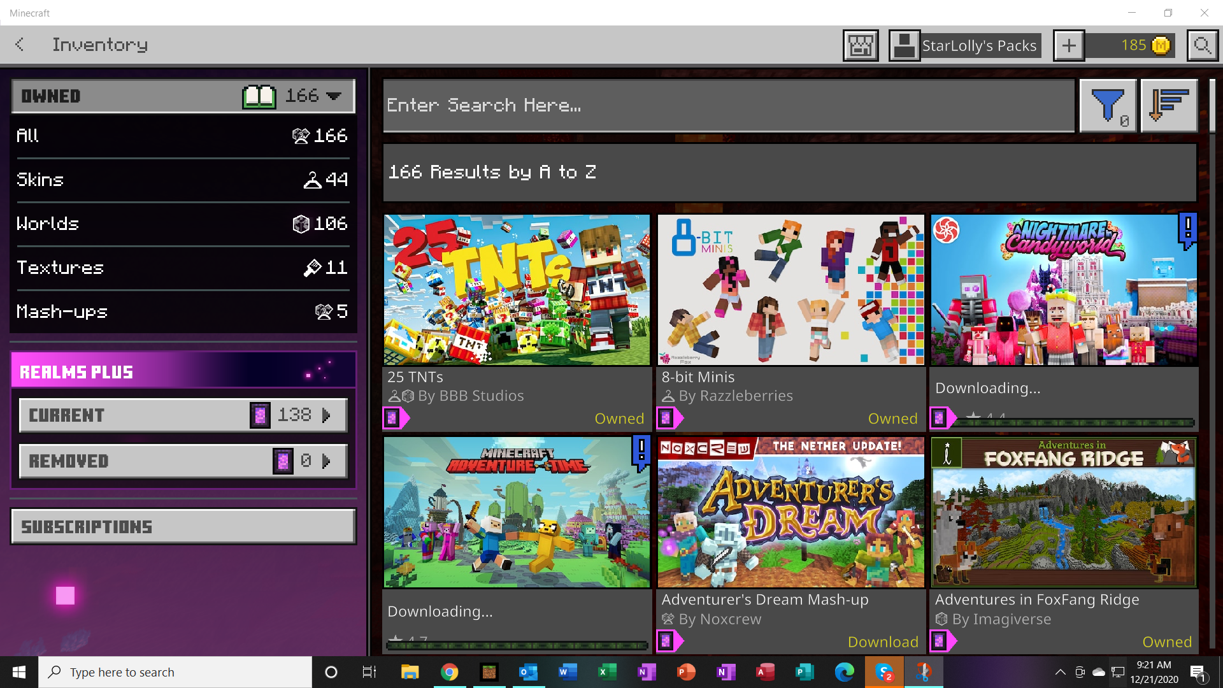Click Realms Plus badge on 25 TNTs
1223x688 pixels.
click(x=393, y=419)
